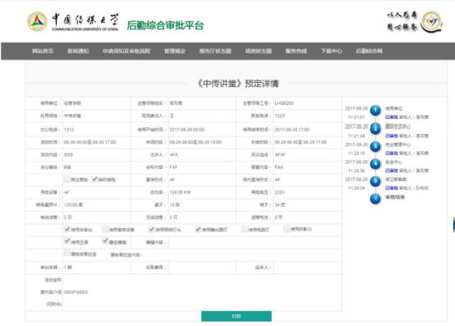Click 已审批 link under 保卫部备案 step

click(x=391, y=188)
